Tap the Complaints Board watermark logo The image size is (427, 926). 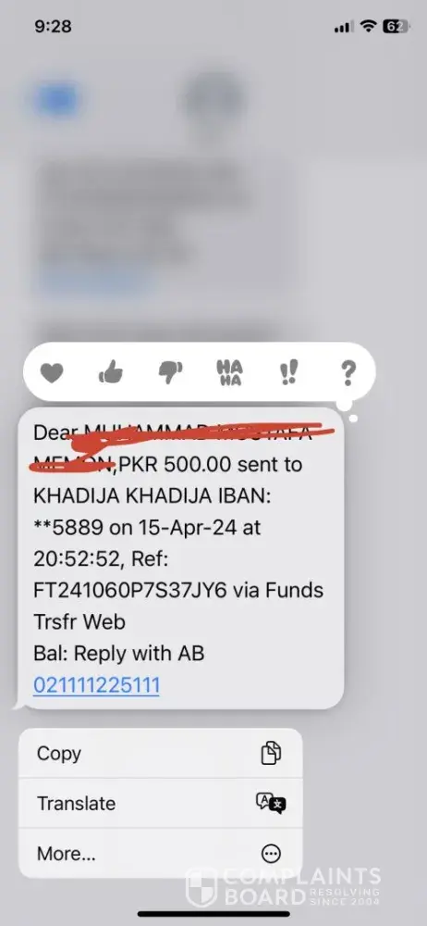click(x=284, y=886)
